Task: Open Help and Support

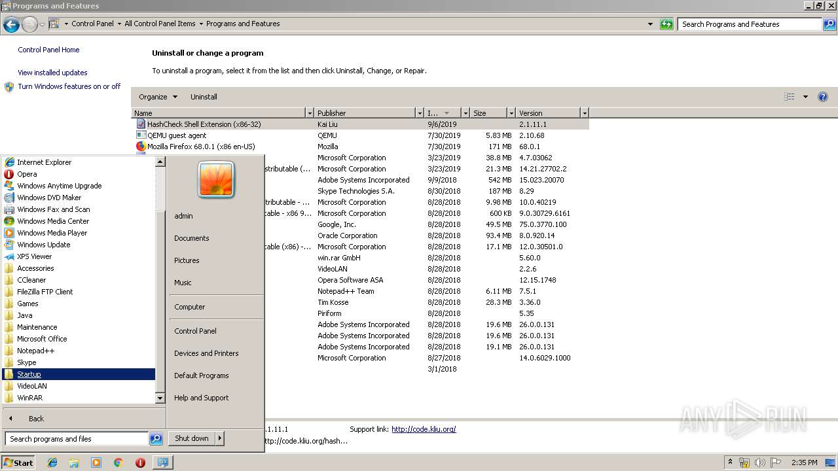Action: (x=202, y=398)
